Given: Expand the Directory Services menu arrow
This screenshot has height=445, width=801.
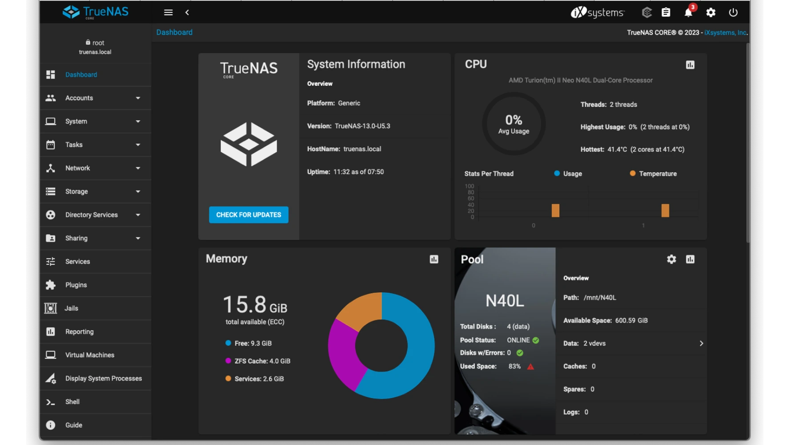Looking at the screenshot, I should tap(138, 215).
